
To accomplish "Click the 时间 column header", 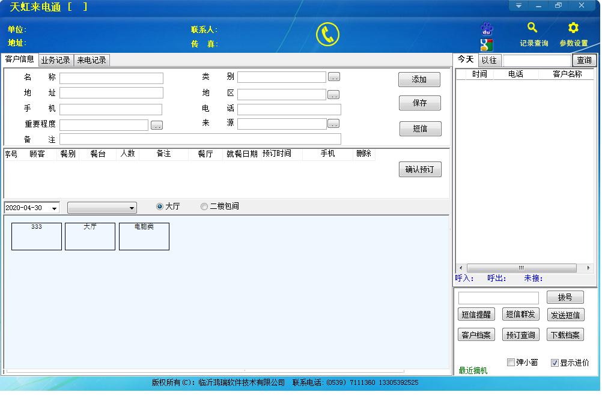I will [x=479, y=74].
